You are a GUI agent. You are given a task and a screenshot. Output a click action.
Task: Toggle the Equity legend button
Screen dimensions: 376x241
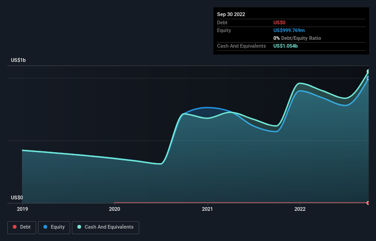54,227
